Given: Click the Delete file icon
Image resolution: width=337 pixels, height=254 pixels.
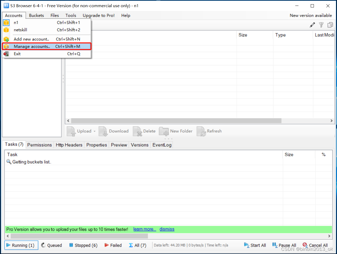Looking at the screenshot, I should pyautogui.click(x=137, y=131).
